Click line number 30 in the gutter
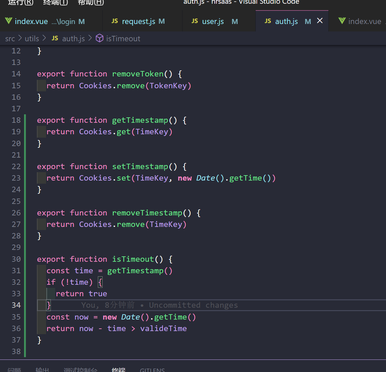Screen dimensions: 386x372 [x=16, y=259]
